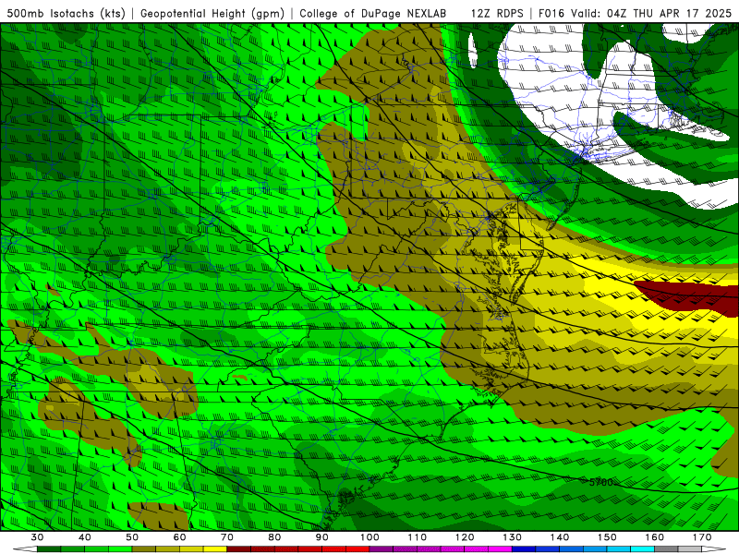Click the legend value '50'
This screenshot has height=554, width=739.
click(132, 537)
